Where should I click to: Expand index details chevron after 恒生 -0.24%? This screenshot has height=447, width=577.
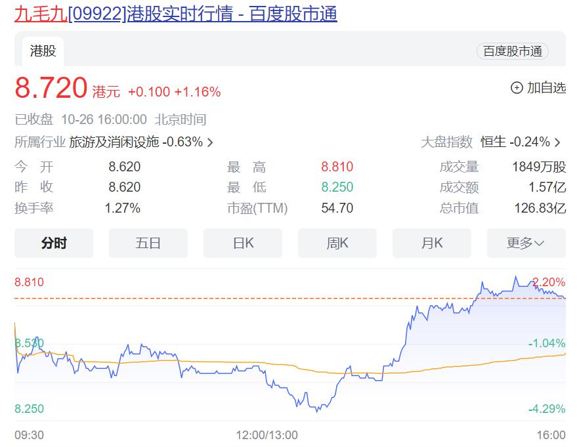[x=557, y=142]
